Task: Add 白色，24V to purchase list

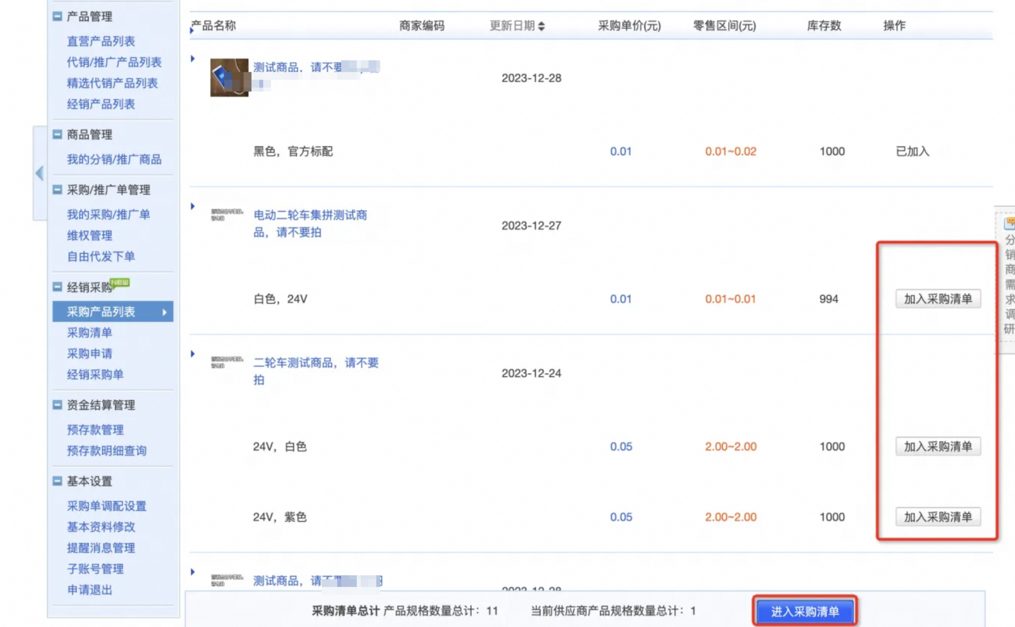Action: 938,299
